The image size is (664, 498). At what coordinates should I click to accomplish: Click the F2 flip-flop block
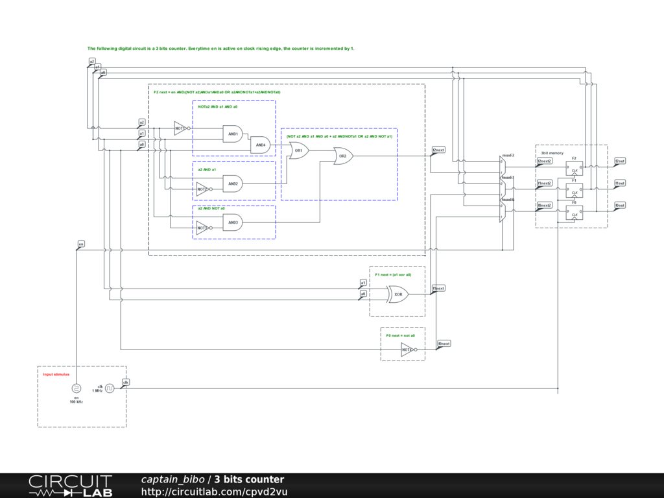[574, 169]
